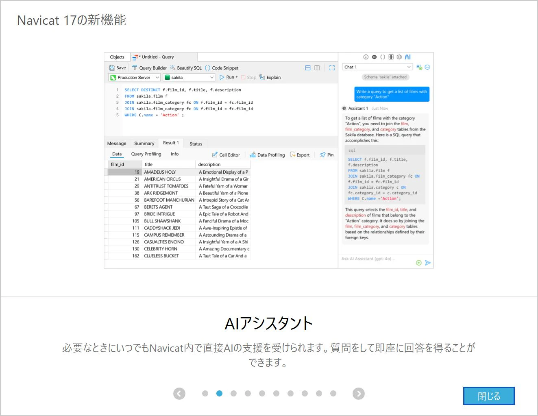Click Run button in preview screenshot
The image size is (538, 416).
click(x=229, y=77)
